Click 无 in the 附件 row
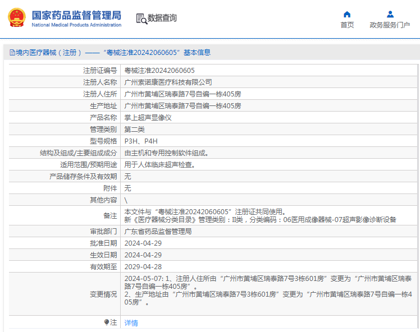Image resolution: width=420 pixels, height=332 pixels. [x=127, y=188]
